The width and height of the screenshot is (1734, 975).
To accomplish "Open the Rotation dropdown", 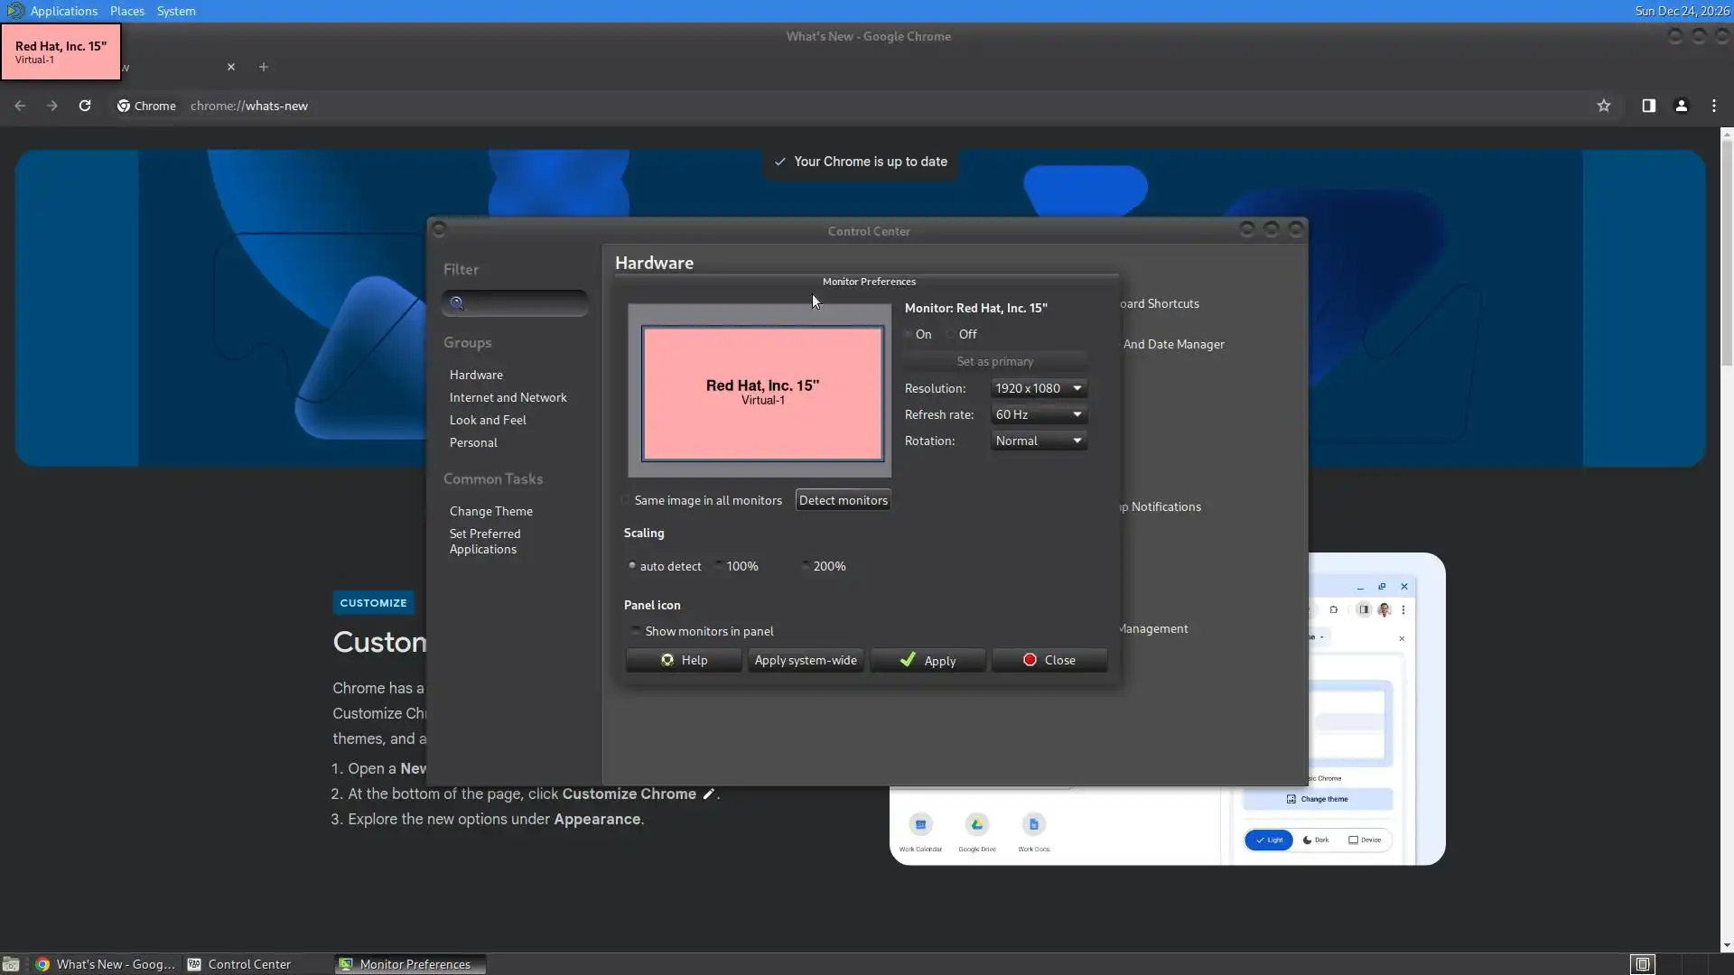I will [1038, 441].
